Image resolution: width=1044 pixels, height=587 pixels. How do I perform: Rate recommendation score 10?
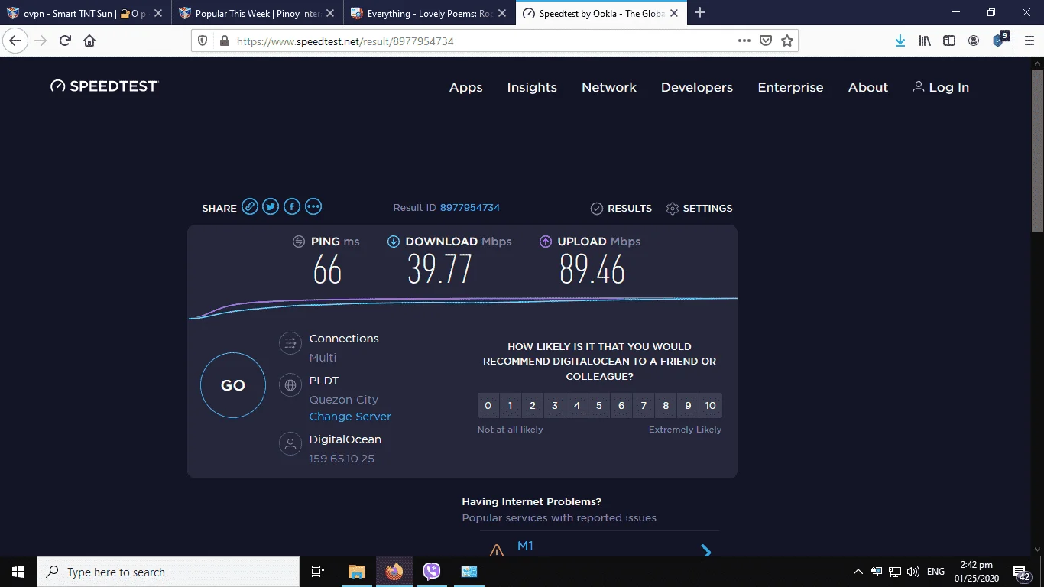[711, 406]
